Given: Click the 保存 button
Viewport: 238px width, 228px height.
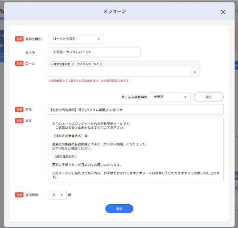Looking at the screenshot, I should pyautogui.click(x=119, y=209).
